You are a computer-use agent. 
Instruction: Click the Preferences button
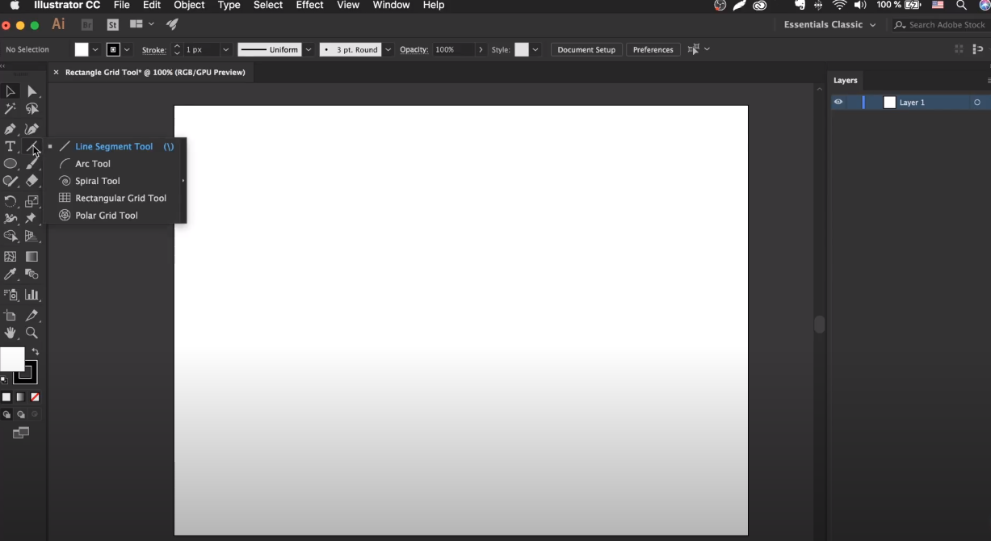point(653,50)
